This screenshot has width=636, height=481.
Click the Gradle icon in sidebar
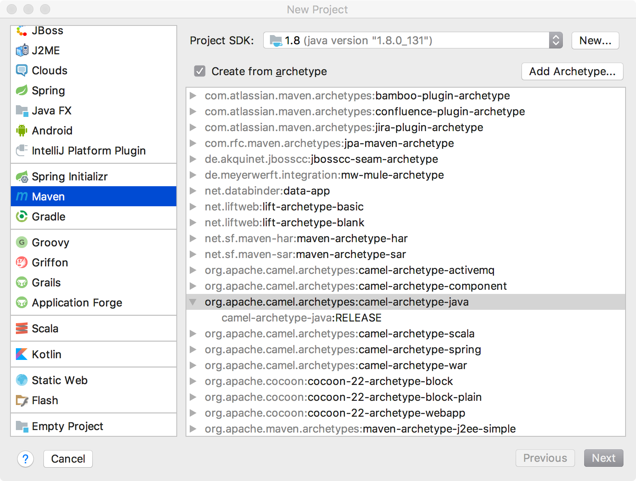[22, 216]
